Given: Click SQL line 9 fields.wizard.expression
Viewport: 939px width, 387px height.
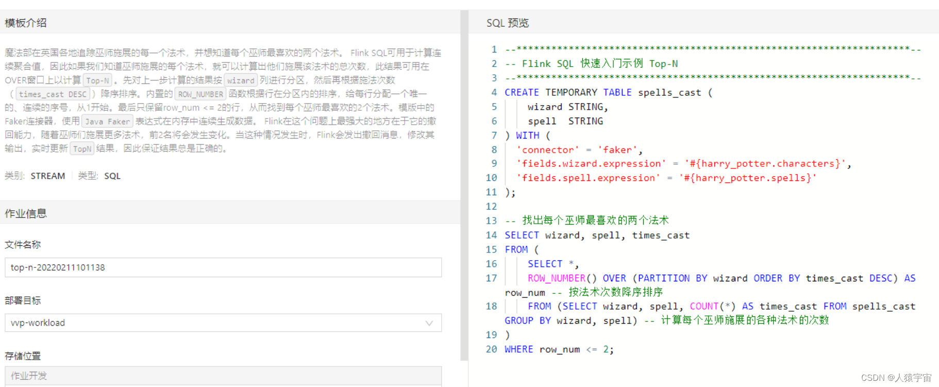Looking at the screenshot, I should coord(684,164).
